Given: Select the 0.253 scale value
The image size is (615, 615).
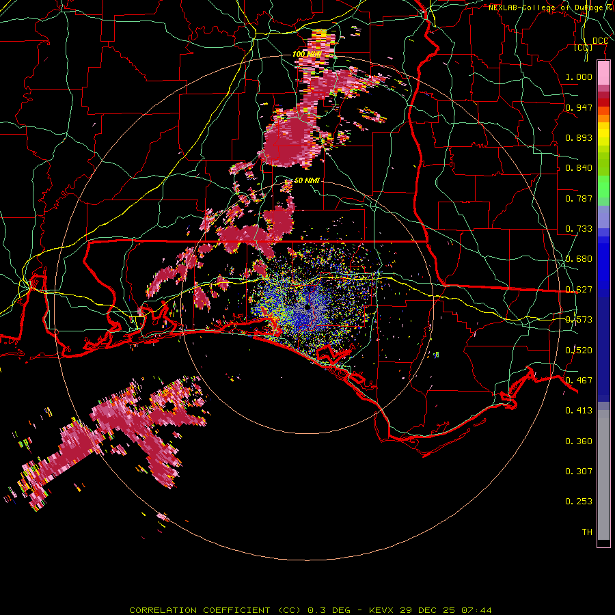Looking at the screenshot, I should tap(579, 502).
